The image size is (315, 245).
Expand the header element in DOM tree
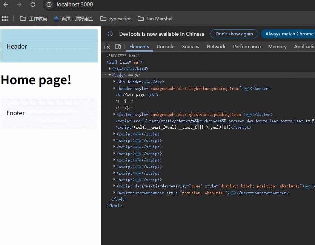tap(115, 88)
